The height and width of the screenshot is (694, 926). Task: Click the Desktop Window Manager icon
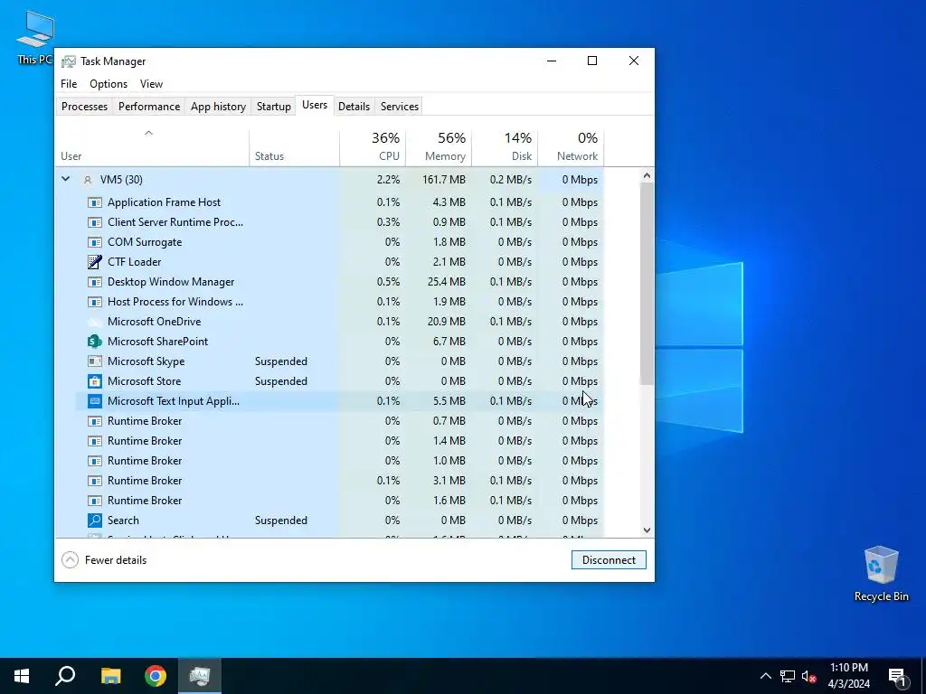[x=94, y=282]
